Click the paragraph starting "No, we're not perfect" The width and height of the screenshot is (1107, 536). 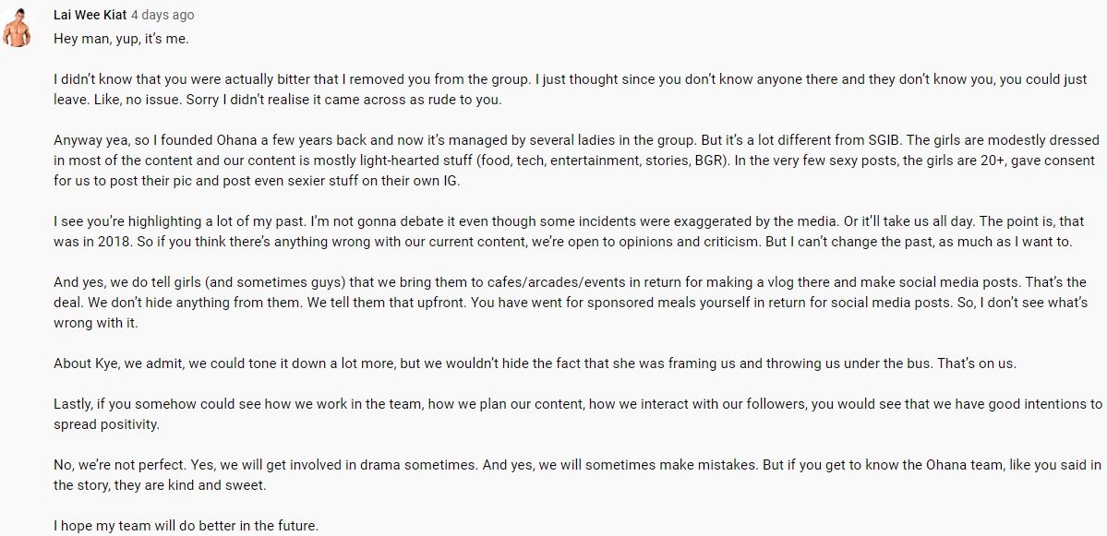[554, 474]
